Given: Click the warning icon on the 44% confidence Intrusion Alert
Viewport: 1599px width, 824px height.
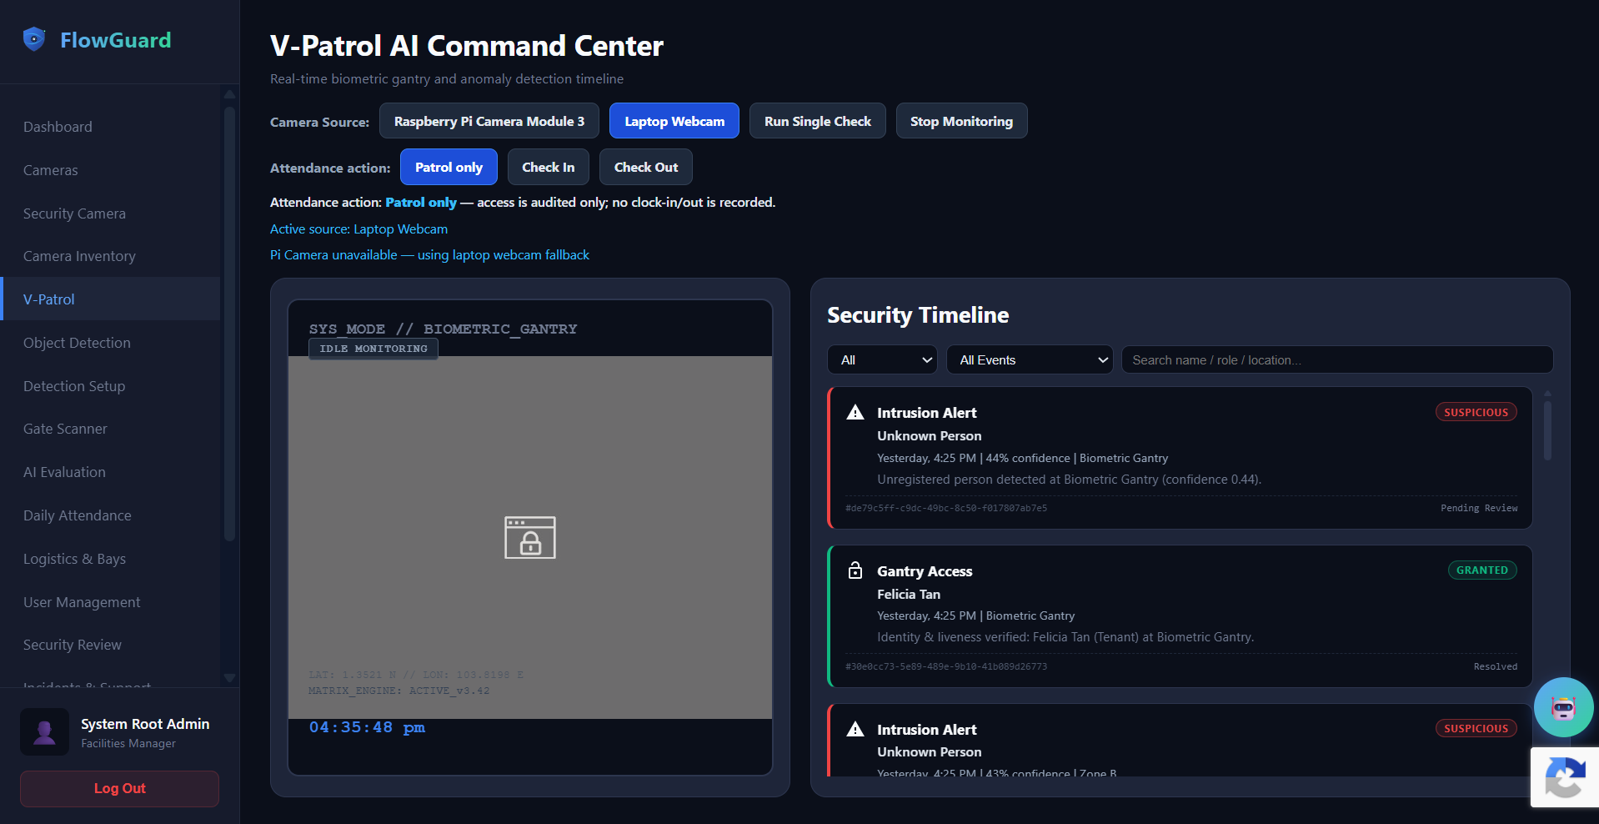Looking at the screenshot, I should pyautogui.click(x=855, y=413).
